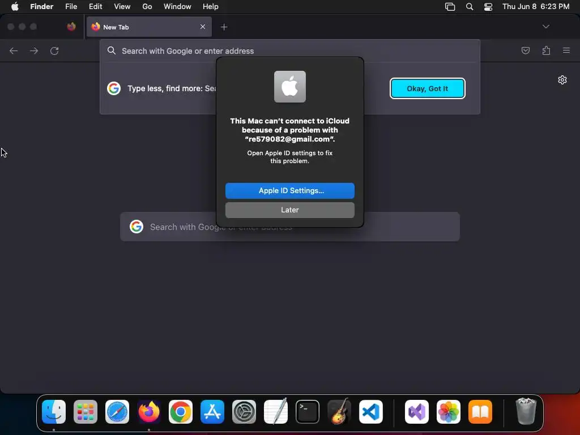The image size is (580, 435).
Task: Open Photos from the Dock
Action: click(449, 412)
